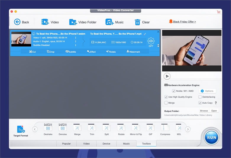Open Target Format settings
The height and width of the screenshot is (158, 231).
coord(21,131)
